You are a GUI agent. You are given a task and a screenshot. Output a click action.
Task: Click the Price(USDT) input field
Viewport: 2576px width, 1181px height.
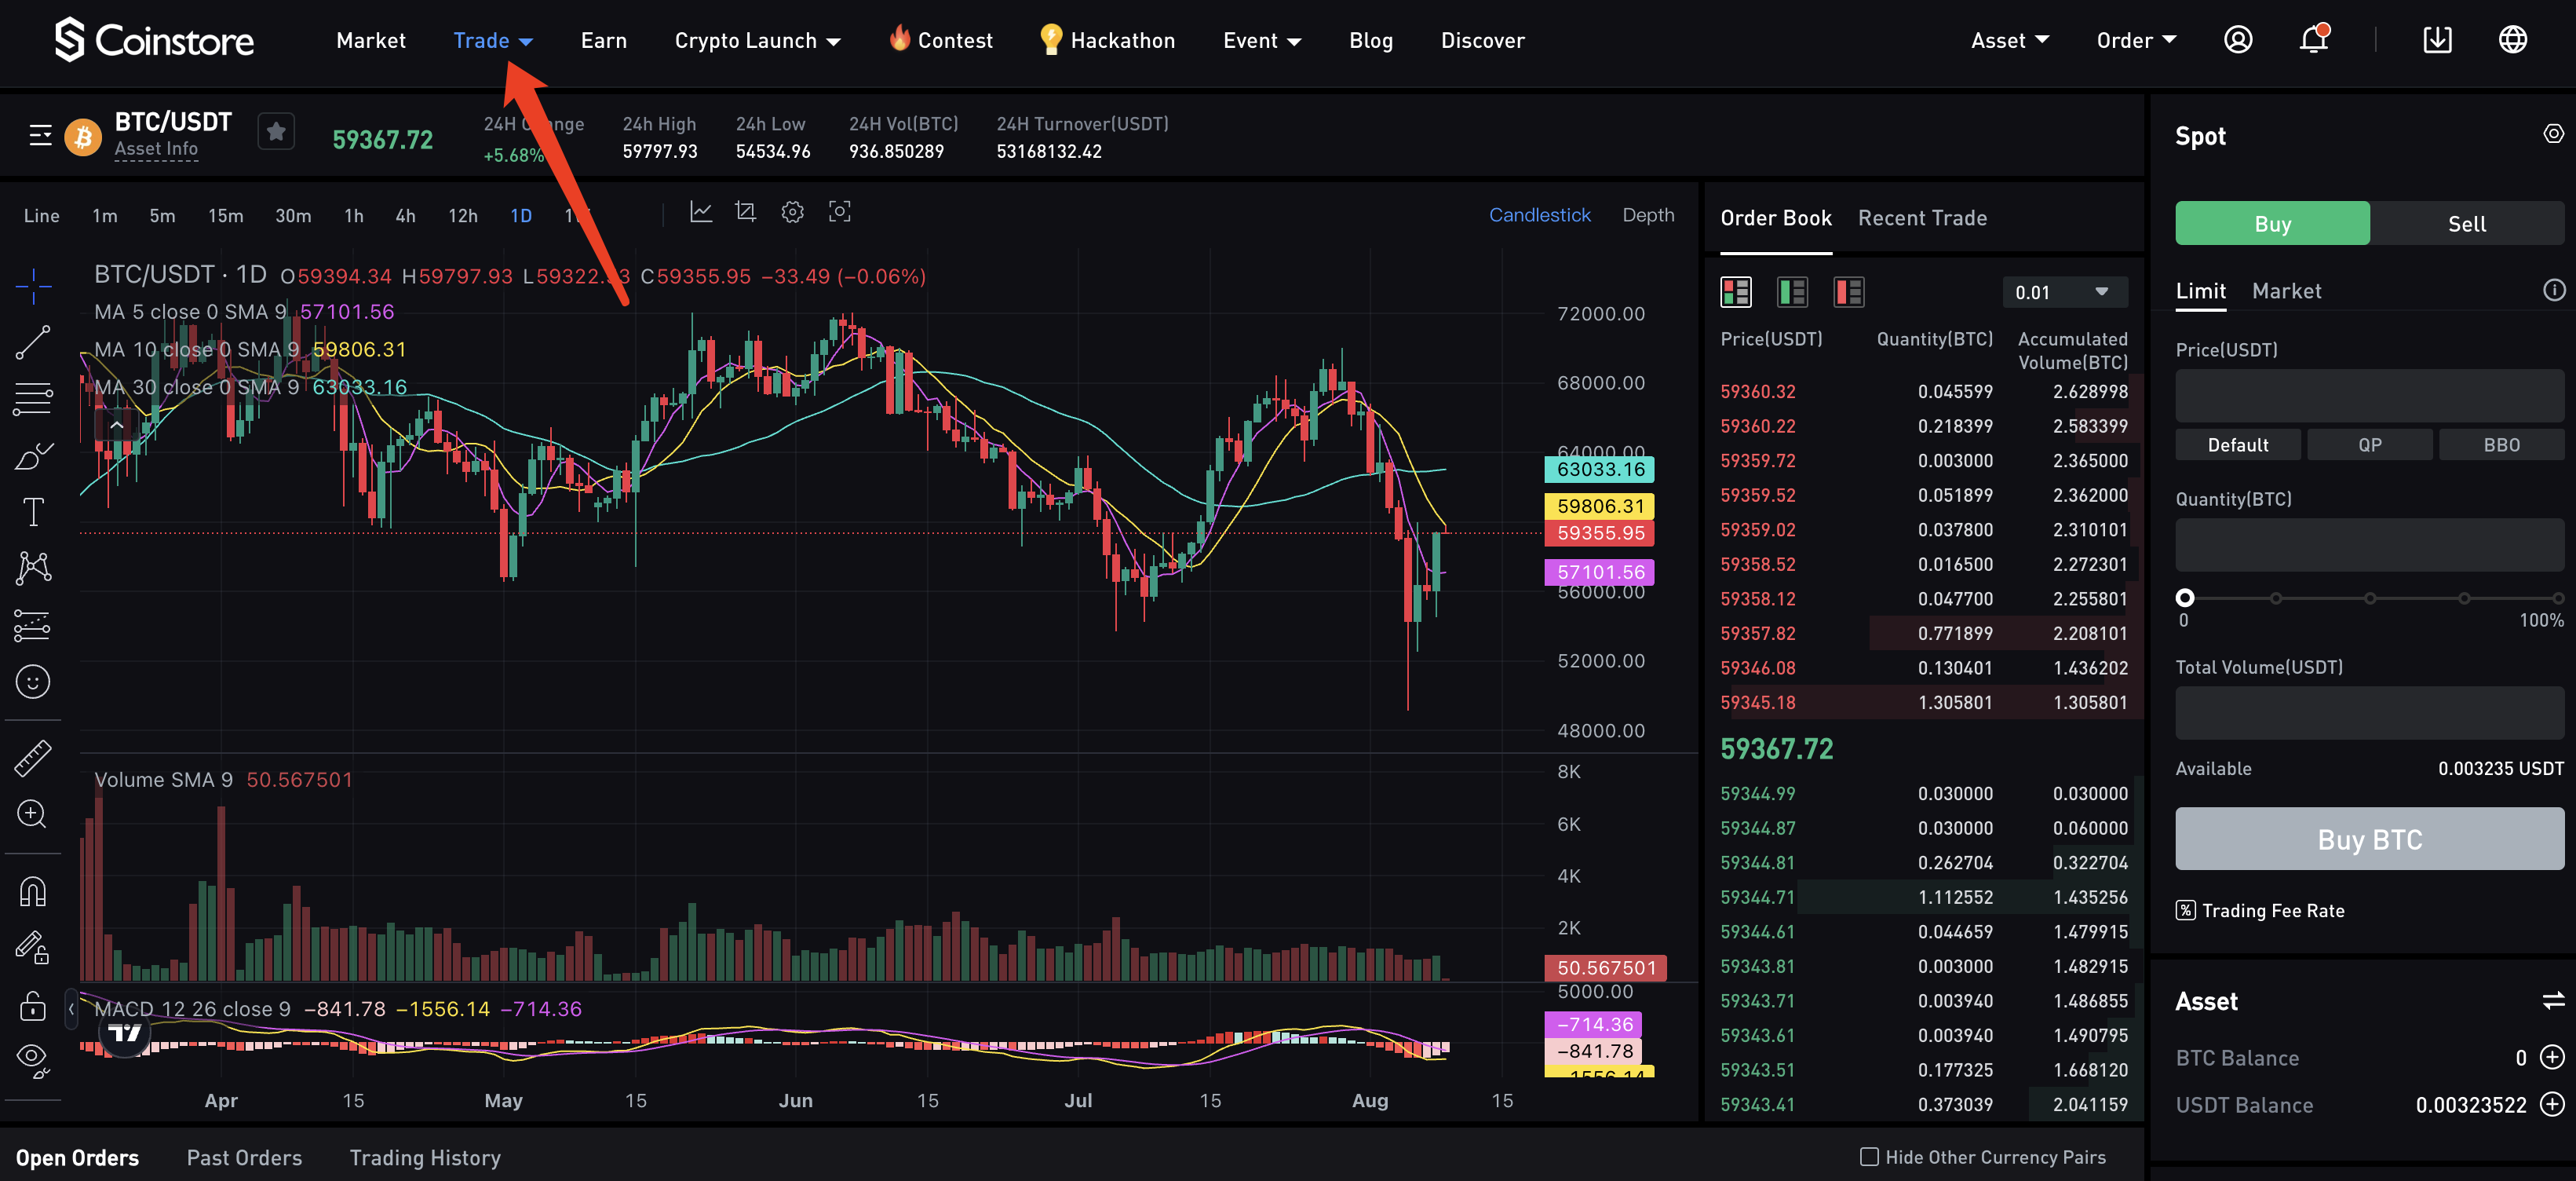[x=2370, y=395]
